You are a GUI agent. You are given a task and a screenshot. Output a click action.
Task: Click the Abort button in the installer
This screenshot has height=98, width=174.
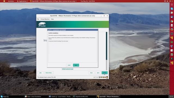91,73
